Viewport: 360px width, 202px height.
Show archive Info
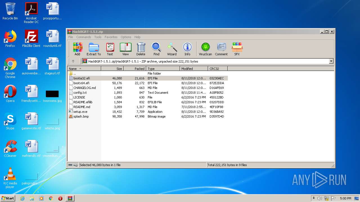click(x=187, y=49)
